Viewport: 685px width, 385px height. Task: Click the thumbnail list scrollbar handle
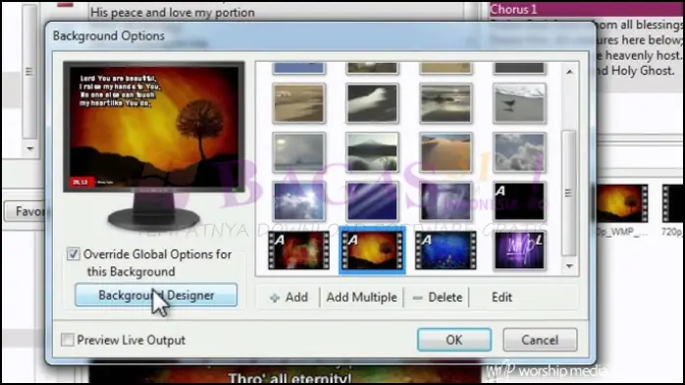coord(569,192)
